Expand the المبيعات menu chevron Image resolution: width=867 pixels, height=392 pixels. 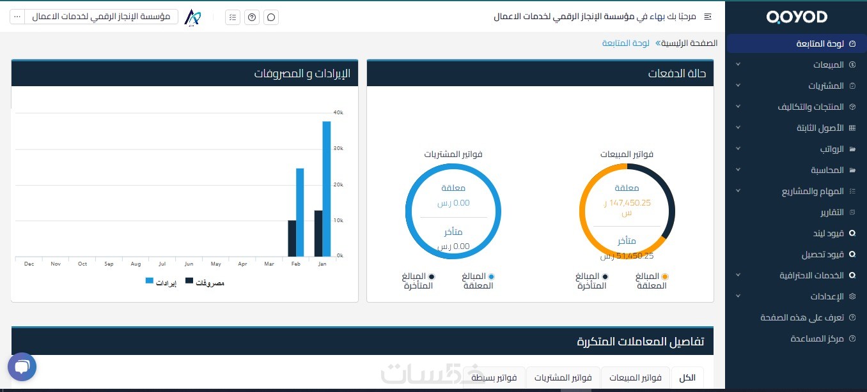coord(738,64)
